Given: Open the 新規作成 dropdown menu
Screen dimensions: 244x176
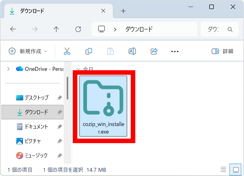Looking at the screenshot, I should [x=28, y=51].
